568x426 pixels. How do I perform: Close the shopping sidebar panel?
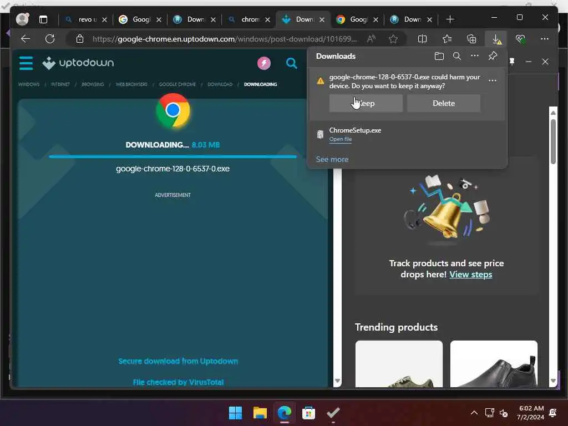tap(545, 62)
